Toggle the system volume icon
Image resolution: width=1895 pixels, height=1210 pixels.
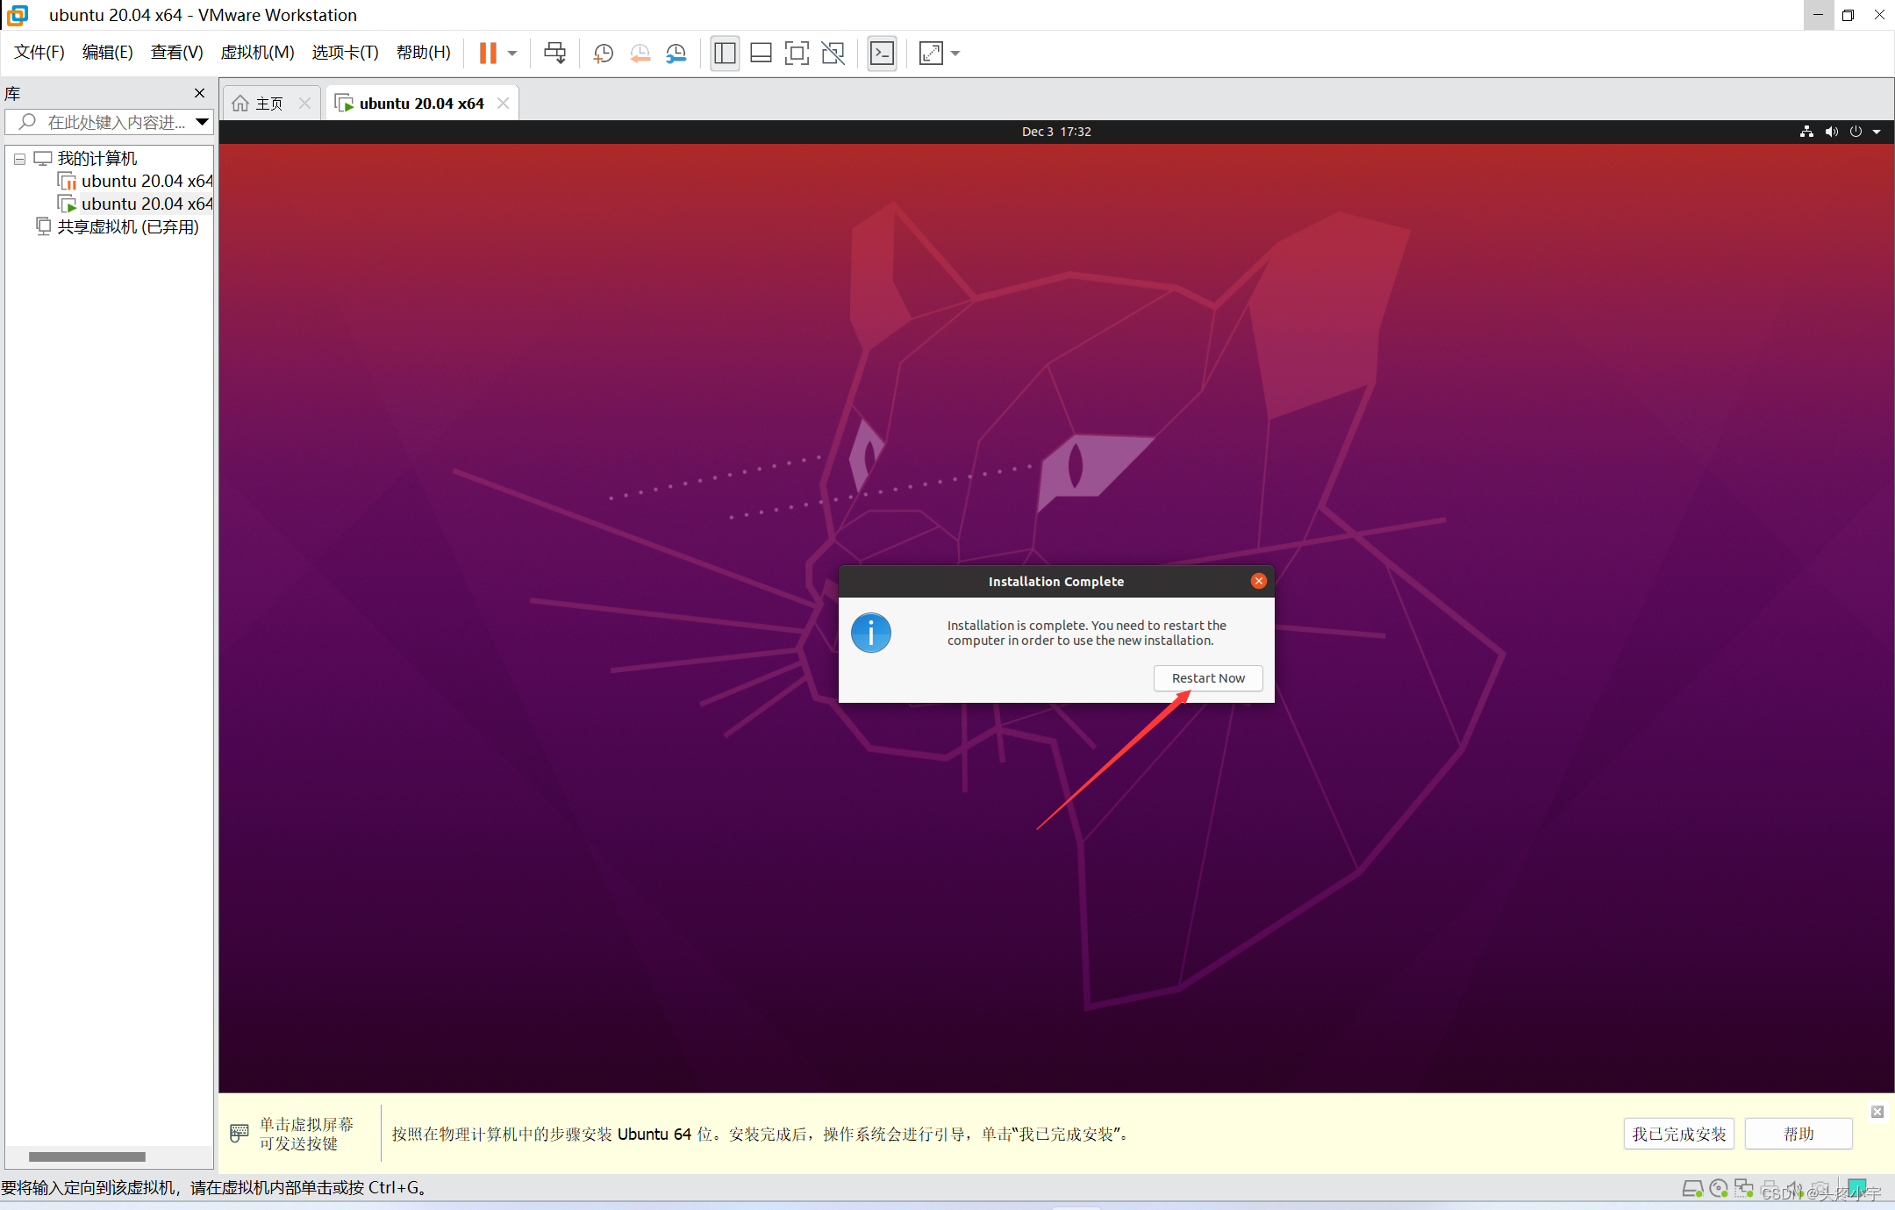[x=1830, y=132]
